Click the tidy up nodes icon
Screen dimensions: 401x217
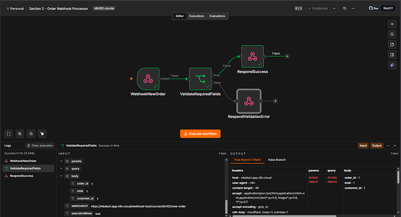coord(42,134)
